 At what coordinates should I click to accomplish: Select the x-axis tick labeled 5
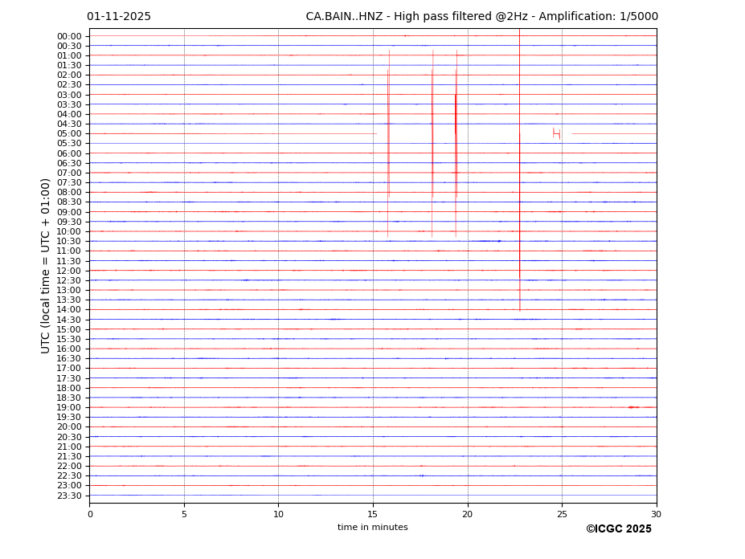184,514
